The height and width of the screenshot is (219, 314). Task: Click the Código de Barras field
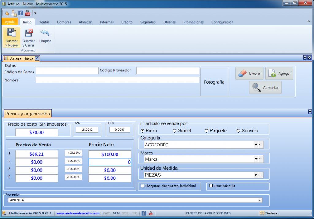click(67, 71)
